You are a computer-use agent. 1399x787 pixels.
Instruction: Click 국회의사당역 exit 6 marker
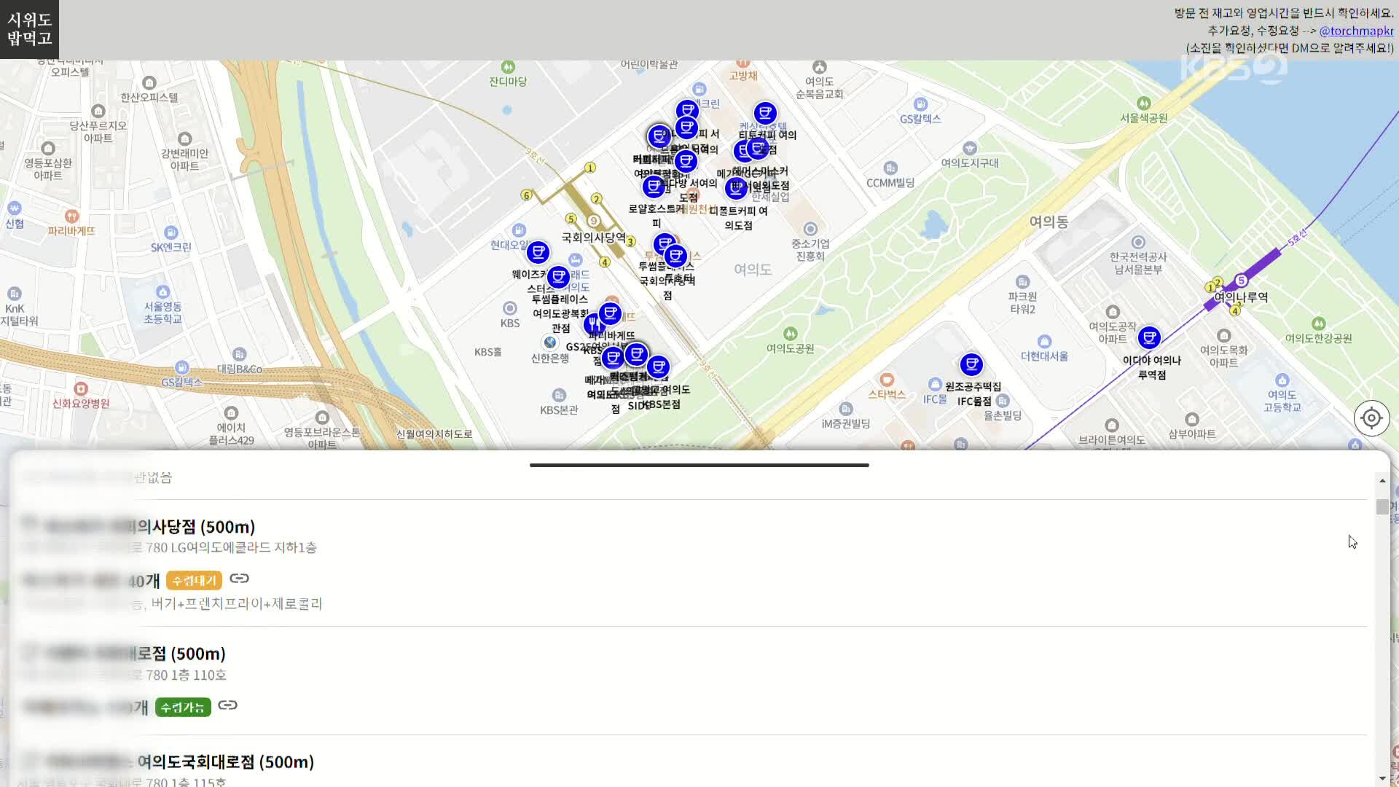[526, 195]
